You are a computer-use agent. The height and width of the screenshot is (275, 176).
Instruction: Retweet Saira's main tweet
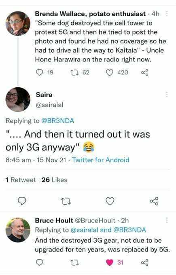point(66,201)
